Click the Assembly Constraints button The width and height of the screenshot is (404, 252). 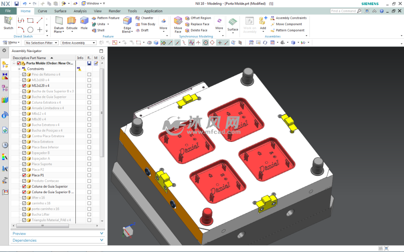(x=291, y=18)
